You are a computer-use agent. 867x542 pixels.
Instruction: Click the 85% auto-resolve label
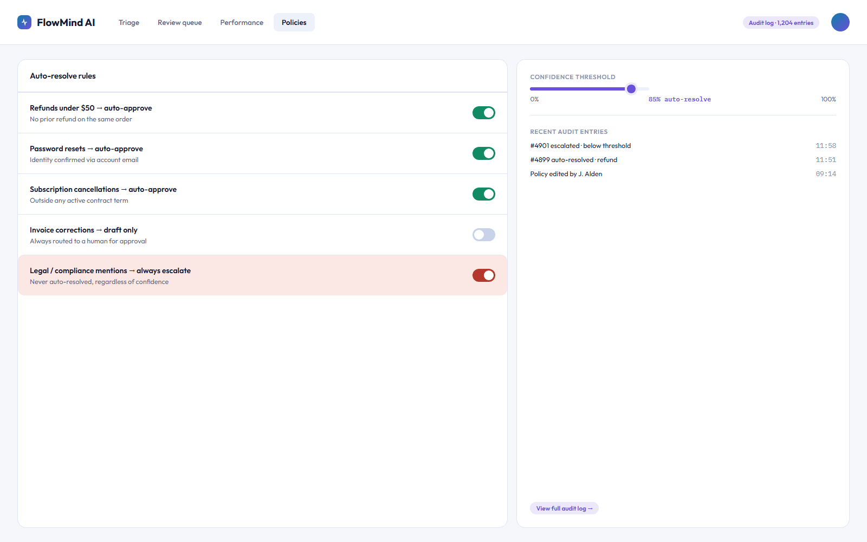point(680,99)
